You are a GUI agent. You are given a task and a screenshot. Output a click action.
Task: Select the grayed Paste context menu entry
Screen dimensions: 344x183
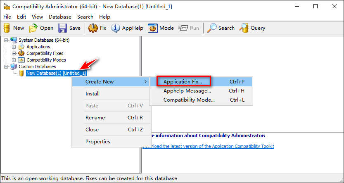click(111, 105)
